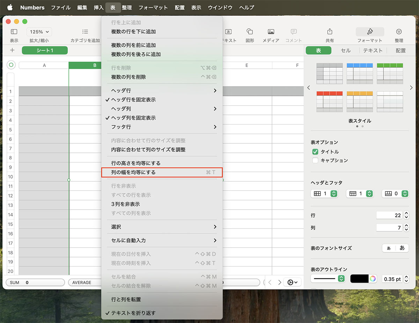
Task: Open the header columns count dropdown
Action: 324,194
